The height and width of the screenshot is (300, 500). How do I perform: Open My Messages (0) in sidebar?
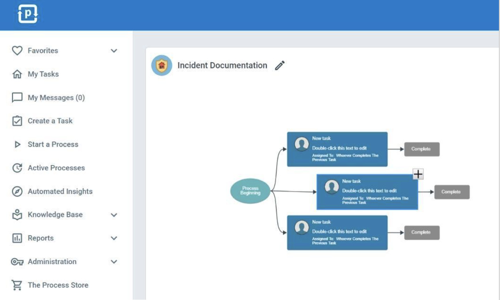tap(56, 97)
